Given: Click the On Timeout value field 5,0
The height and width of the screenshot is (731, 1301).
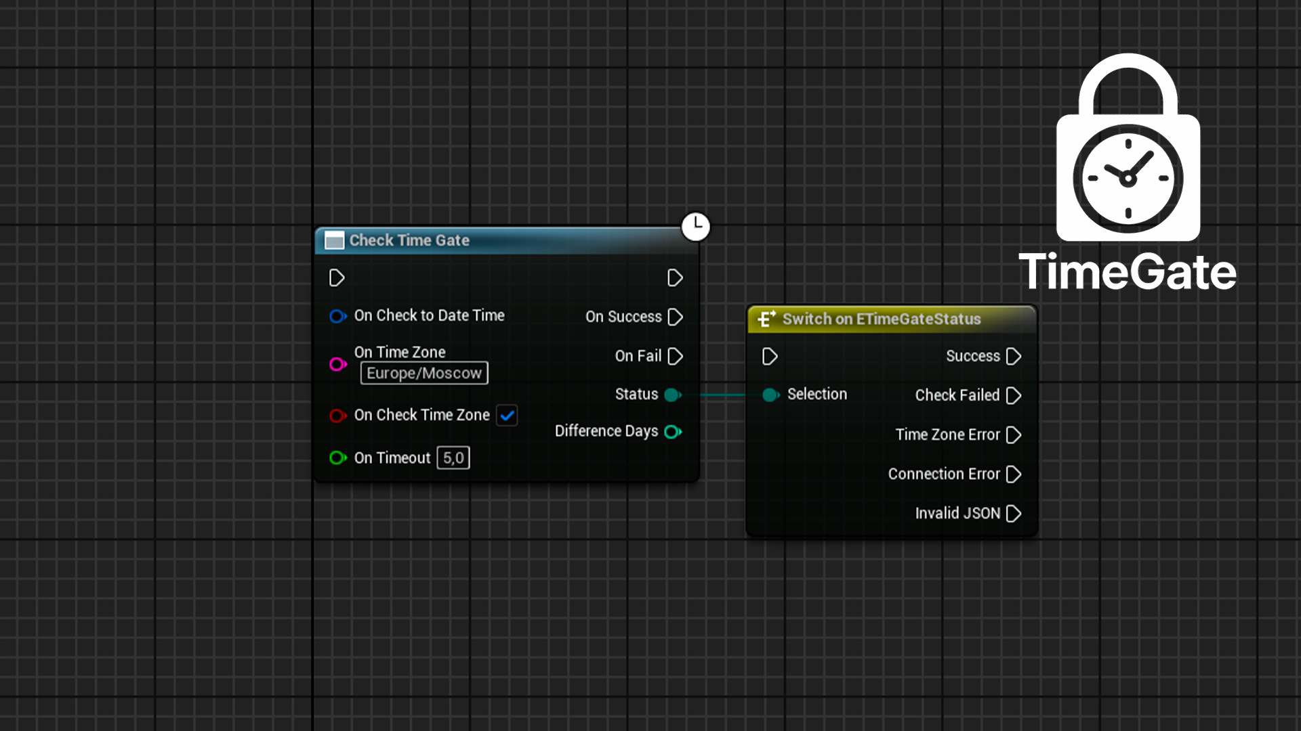Looking at the screenshot, I should click(453, 458).
